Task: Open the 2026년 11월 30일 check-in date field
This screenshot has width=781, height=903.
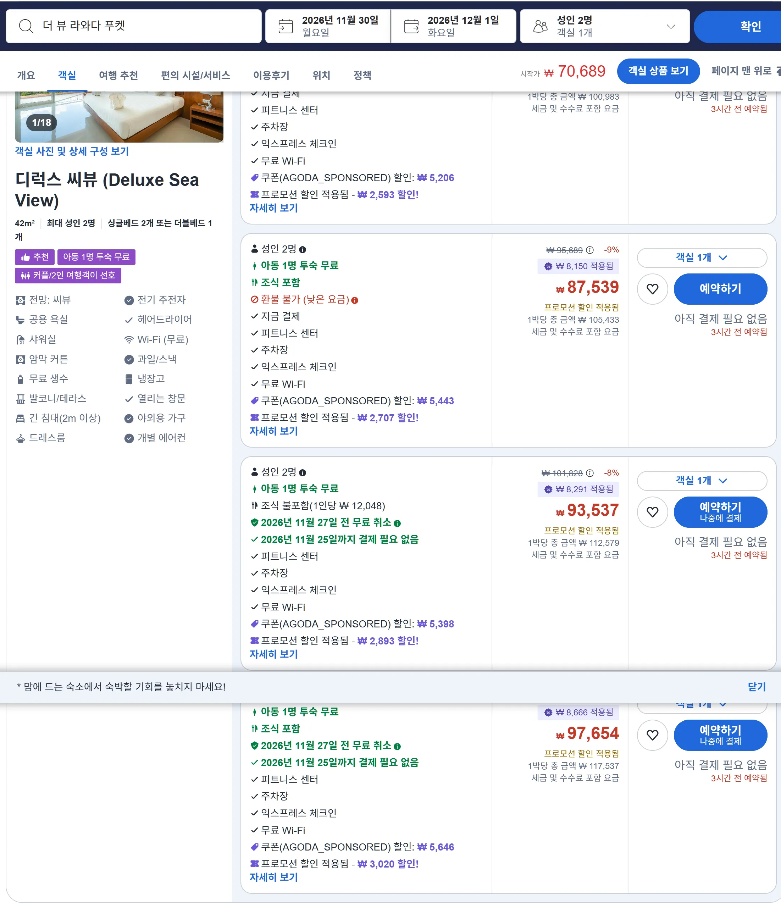Action: (x=328, y=26)
